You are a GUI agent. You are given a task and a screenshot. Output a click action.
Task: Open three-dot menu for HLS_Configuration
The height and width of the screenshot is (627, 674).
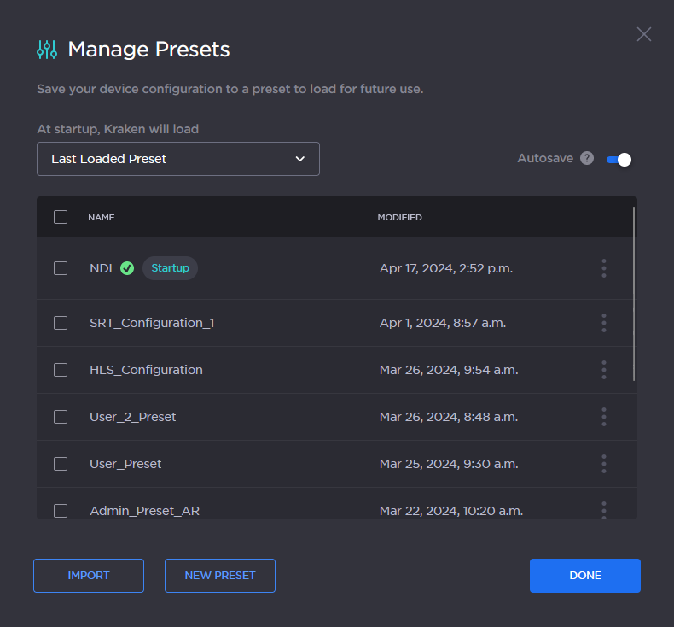click(x=603, y=370)
